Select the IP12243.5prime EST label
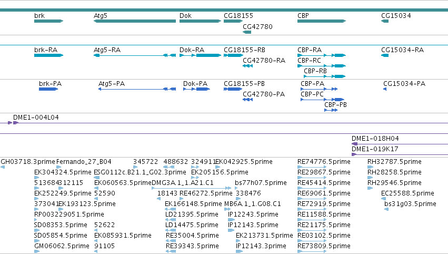Image resolution: width=448 pixels, height=254 pixels. point(253,214)
